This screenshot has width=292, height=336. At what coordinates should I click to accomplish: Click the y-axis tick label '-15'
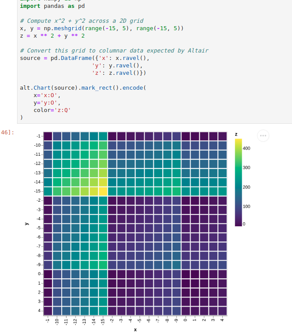[x=37, y=191]
